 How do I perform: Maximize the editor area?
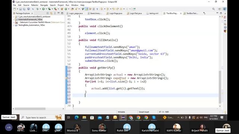click(x=221, y=13)
